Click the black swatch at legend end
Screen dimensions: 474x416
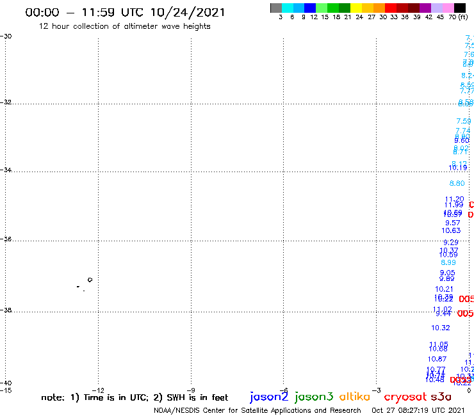pyautogui.click(x=459, y=8)
